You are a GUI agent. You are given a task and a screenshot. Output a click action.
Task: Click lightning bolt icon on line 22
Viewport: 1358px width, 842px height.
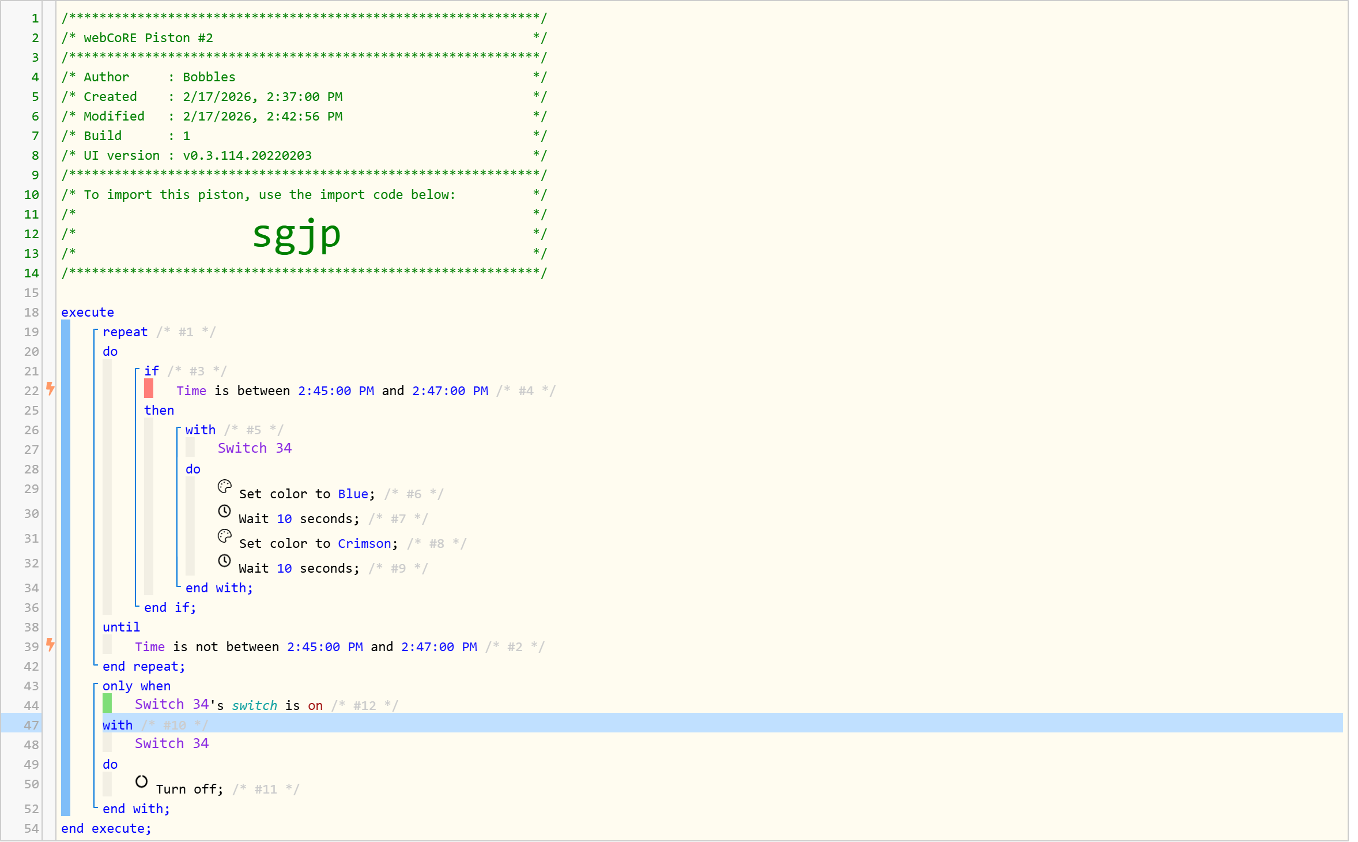tap(51, 389)
